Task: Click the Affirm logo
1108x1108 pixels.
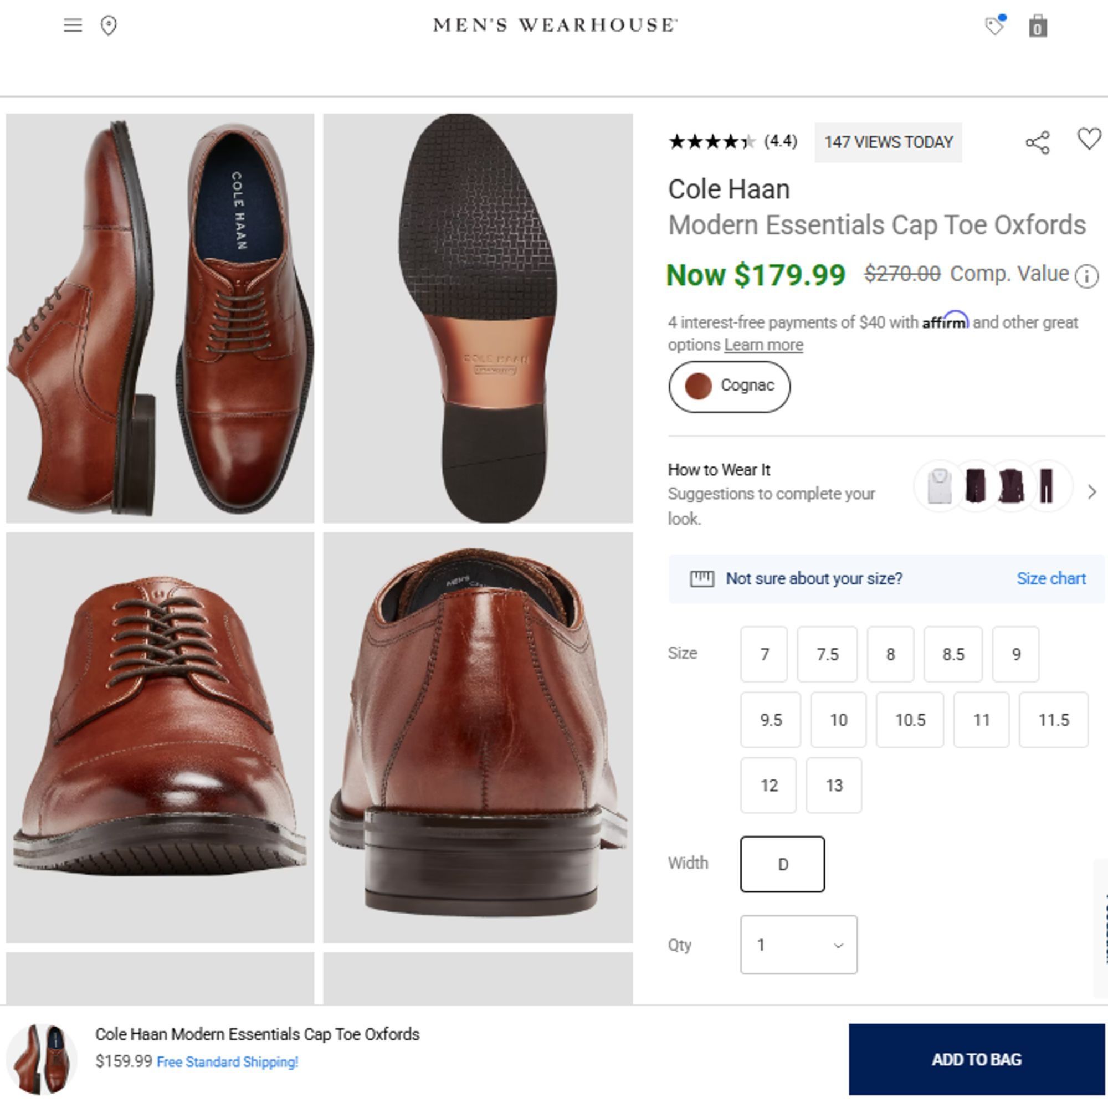Action: click(x=945, y=321)
